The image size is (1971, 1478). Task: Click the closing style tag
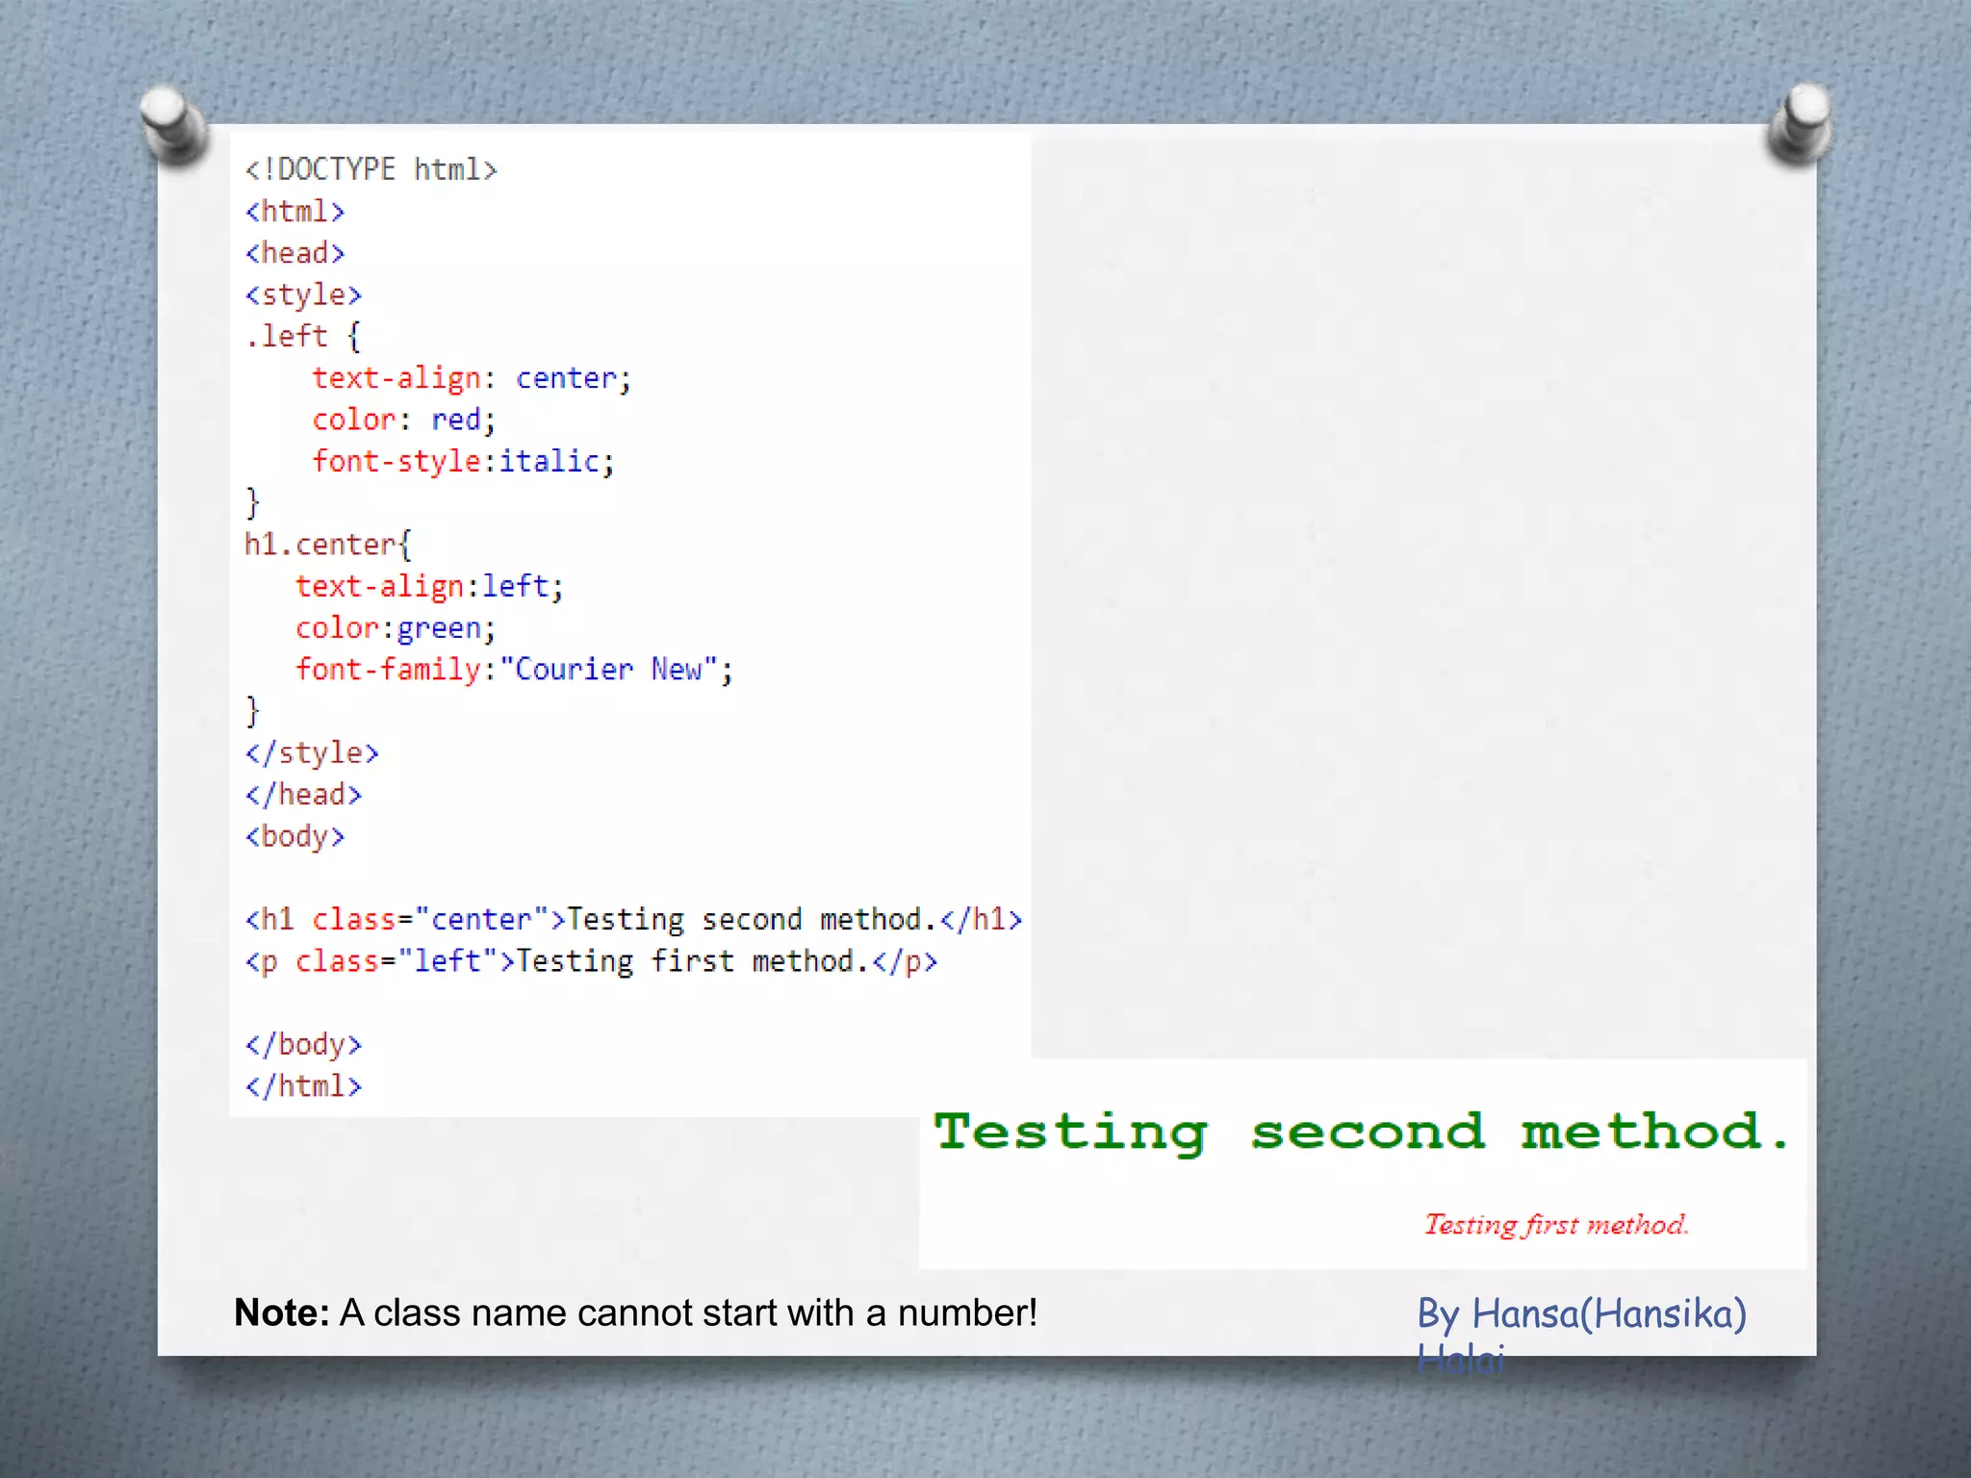(x=312, y=752)
